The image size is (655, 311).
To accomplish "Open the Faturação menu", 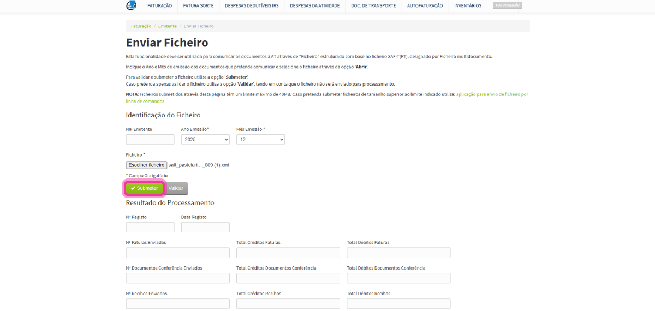I will pyautogui.click(x=159, y=5).
